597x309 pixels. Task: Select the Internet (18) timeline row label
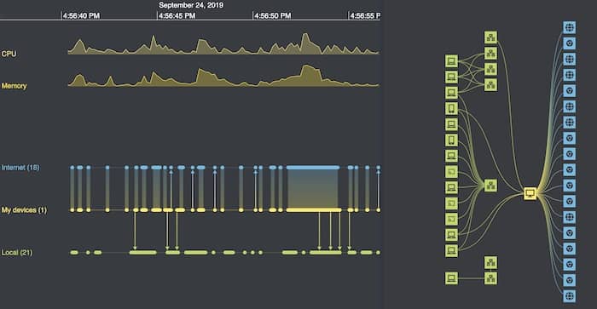point(20,167)
